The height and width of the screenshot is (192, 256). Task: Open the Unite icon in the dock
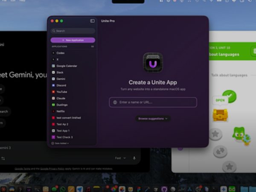coord(29,189)
